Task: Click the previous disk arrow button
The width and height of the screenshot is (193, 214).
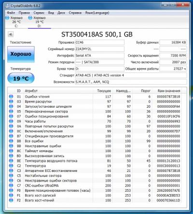Action: pos(11,34)
